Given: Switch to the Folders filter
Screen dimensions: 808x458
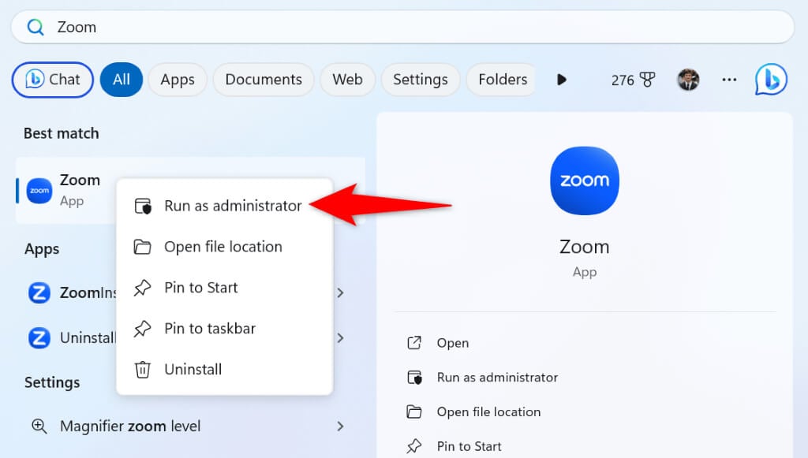Looking at the screenshot, I should pos(502,80).
